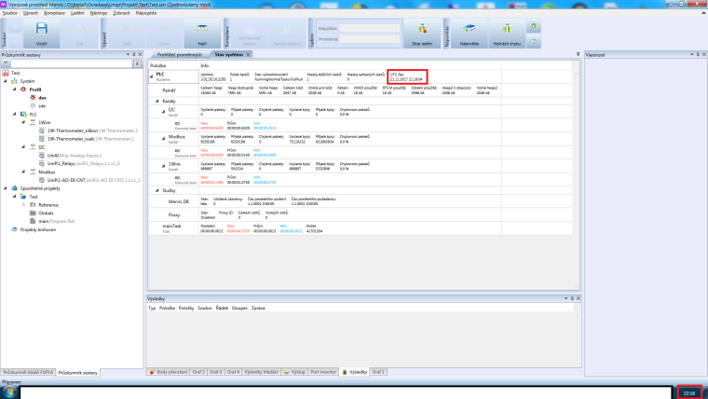Switch to Prohlížeč proměnných tab
The width and height of the screenshot is (708, 399).
[x=179, y=54]
